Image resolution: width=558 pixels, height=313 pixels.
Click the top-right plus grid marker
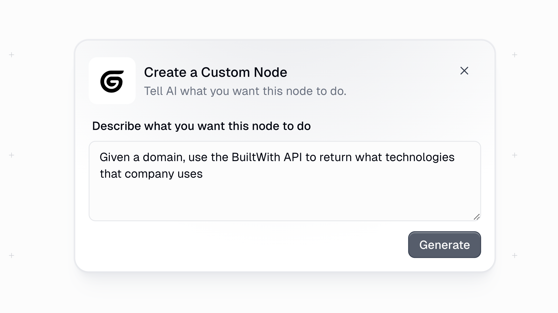(x=515, y=55)
